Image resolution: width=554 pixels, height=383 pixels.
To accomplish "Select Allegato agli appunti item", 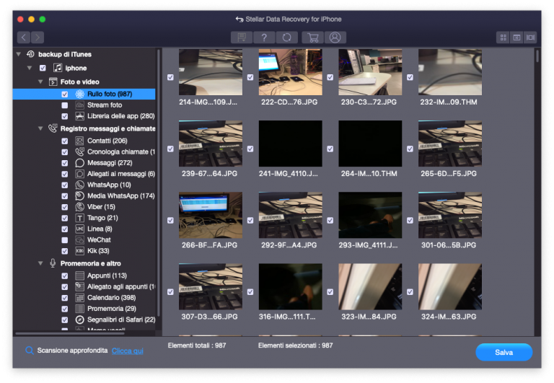I will coord(121,286).
